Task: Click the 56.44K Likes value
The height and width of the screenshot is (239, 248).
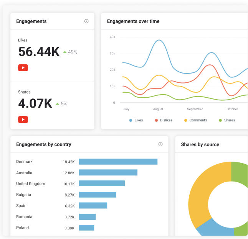Action: tap(39, 52)
